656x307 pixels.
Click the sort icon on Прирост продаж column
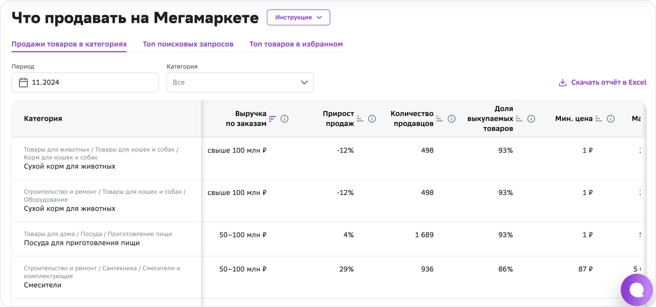point(359,118)
